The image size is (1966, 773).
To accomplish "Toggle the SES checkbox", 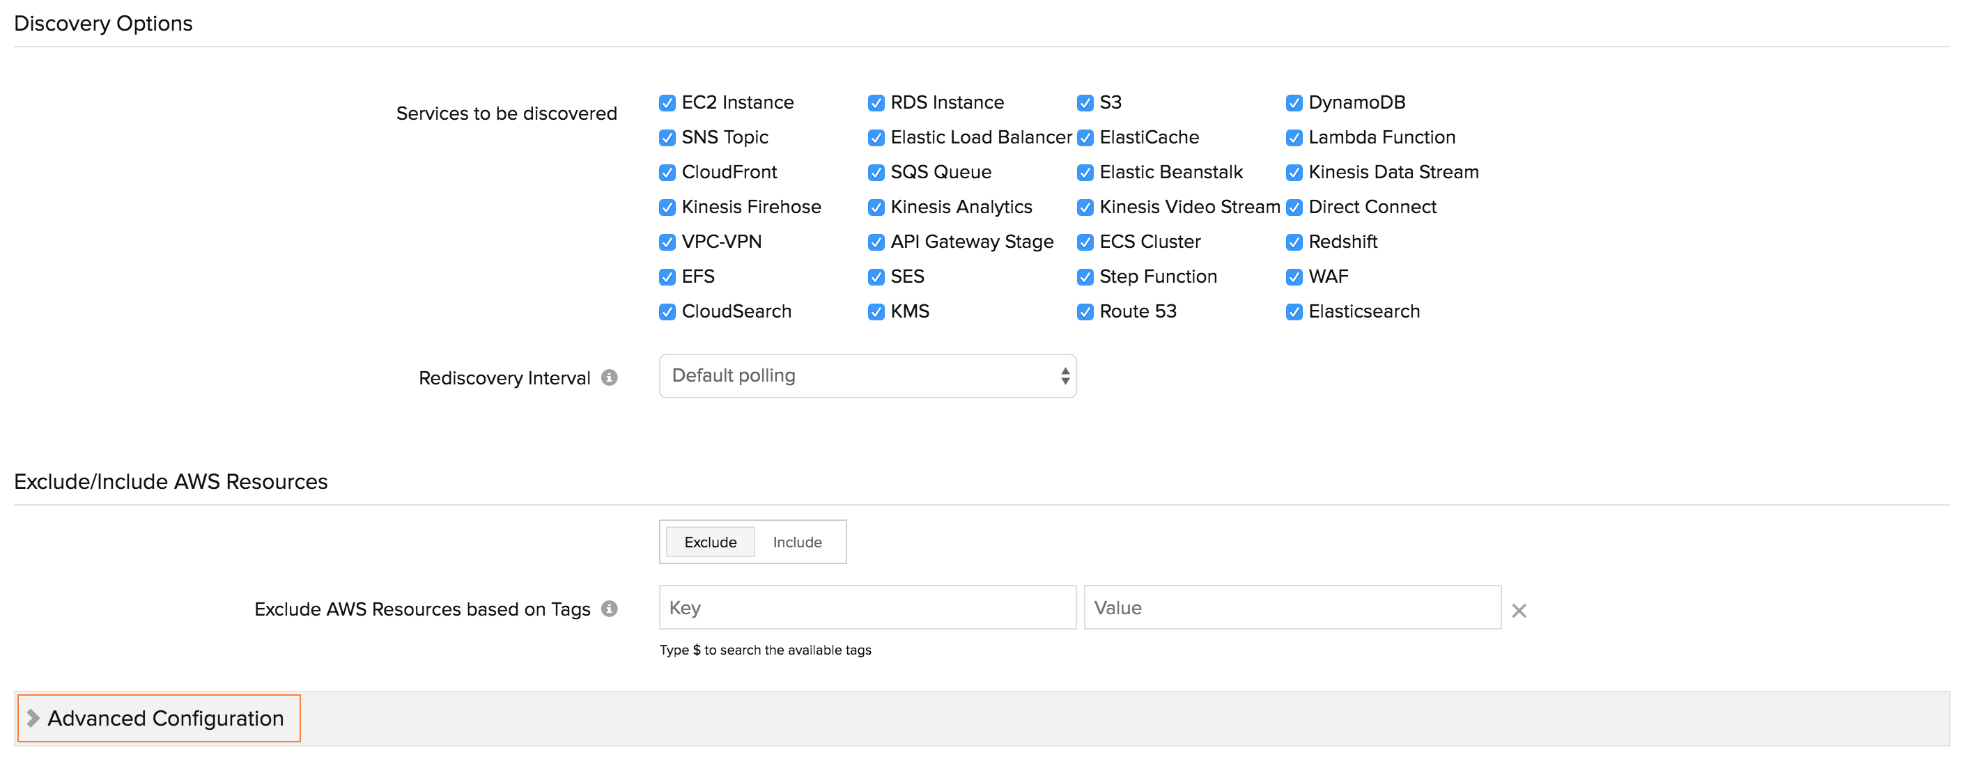I will [876, 277].
